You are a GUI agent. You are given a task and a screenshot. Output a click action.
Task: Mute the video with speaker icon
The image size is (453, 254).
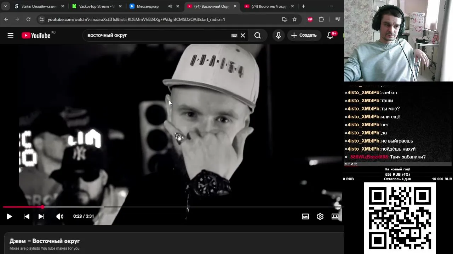60,216
